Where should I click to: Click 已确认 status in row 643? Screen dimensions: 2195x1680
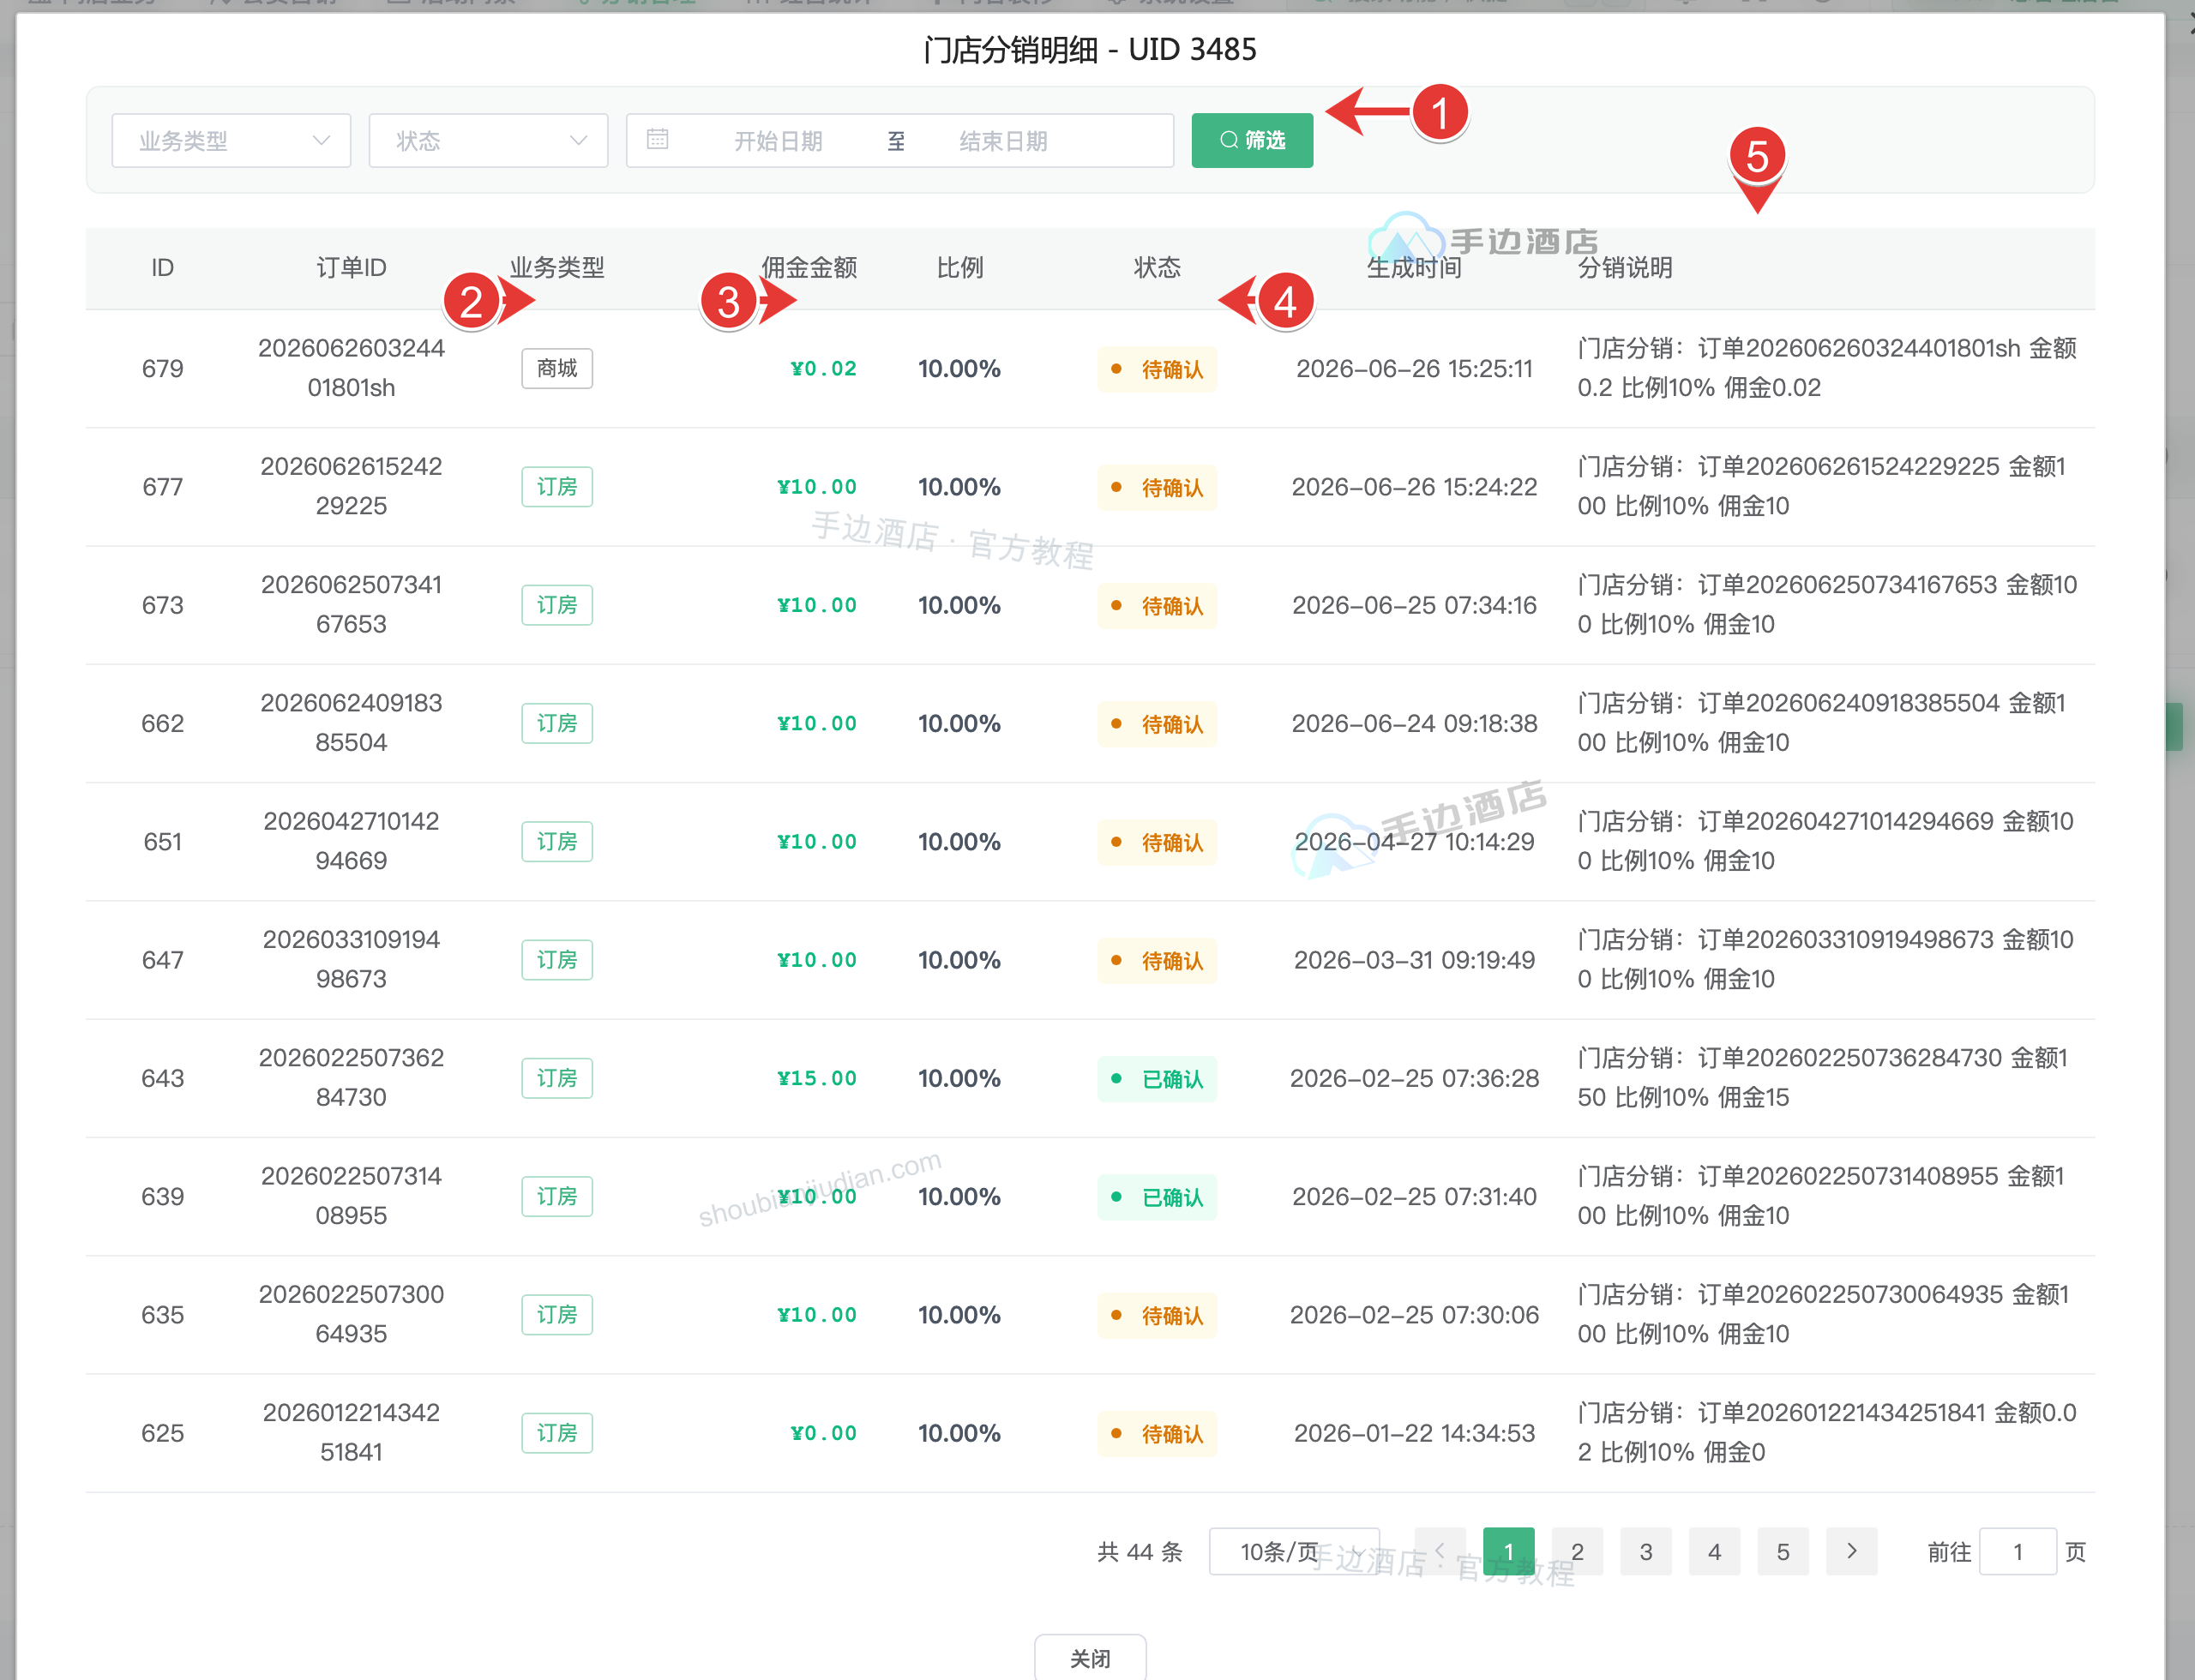(x=1158, y=1079)
